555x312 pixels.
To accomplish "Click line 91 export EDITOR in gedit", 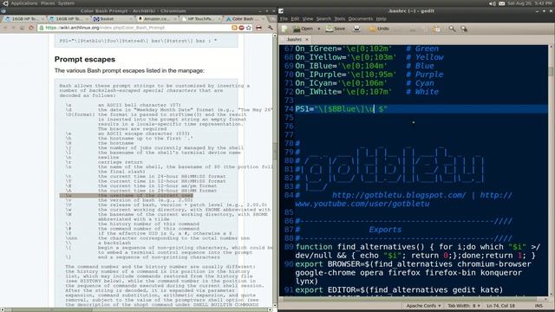I will [399, 290].
